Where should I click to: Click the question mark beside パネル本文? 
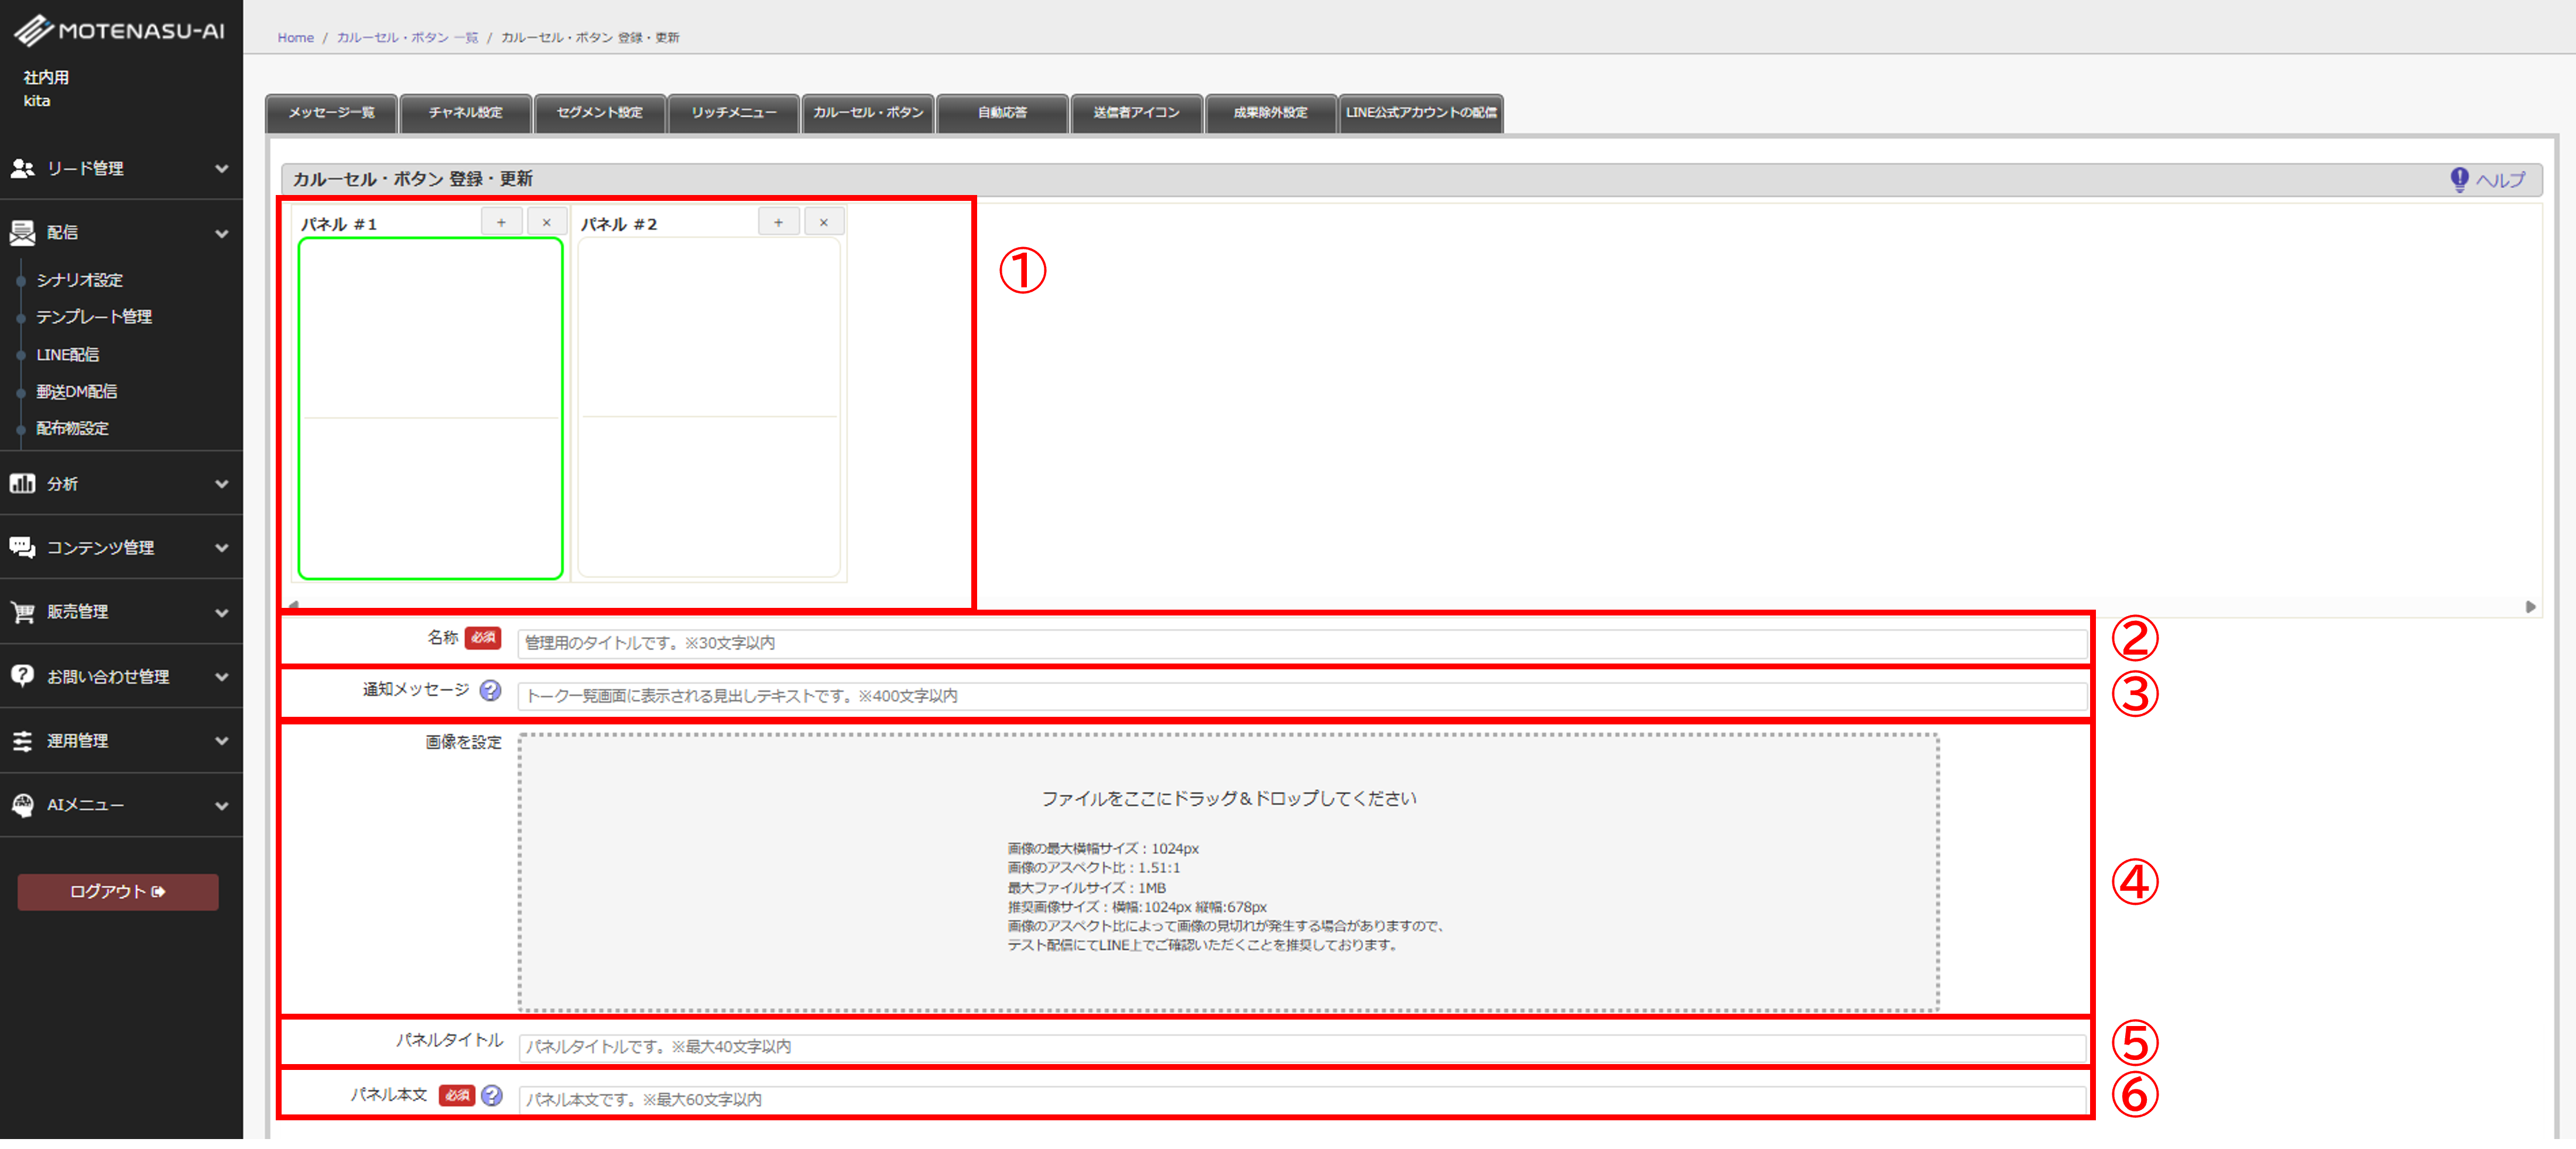click(x=491, y=1095)
